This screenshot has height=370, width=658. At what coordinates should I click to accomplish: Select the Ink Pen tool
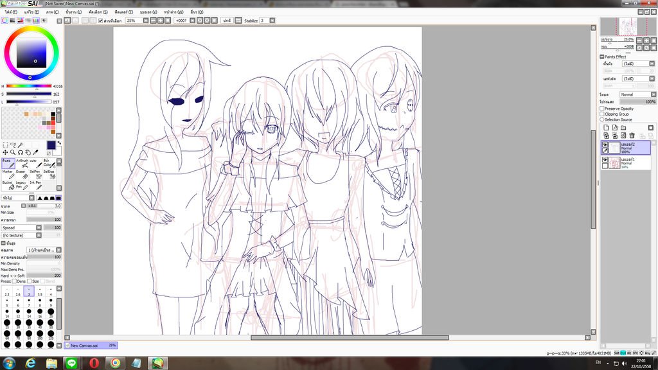coord(36,186)
